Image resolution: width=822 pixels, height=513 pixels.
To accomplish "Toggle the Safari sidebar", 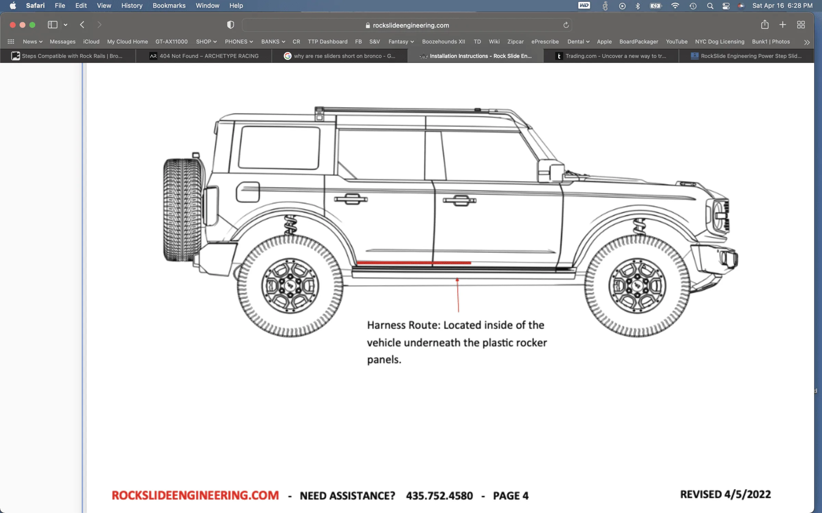I will point(52,25).
